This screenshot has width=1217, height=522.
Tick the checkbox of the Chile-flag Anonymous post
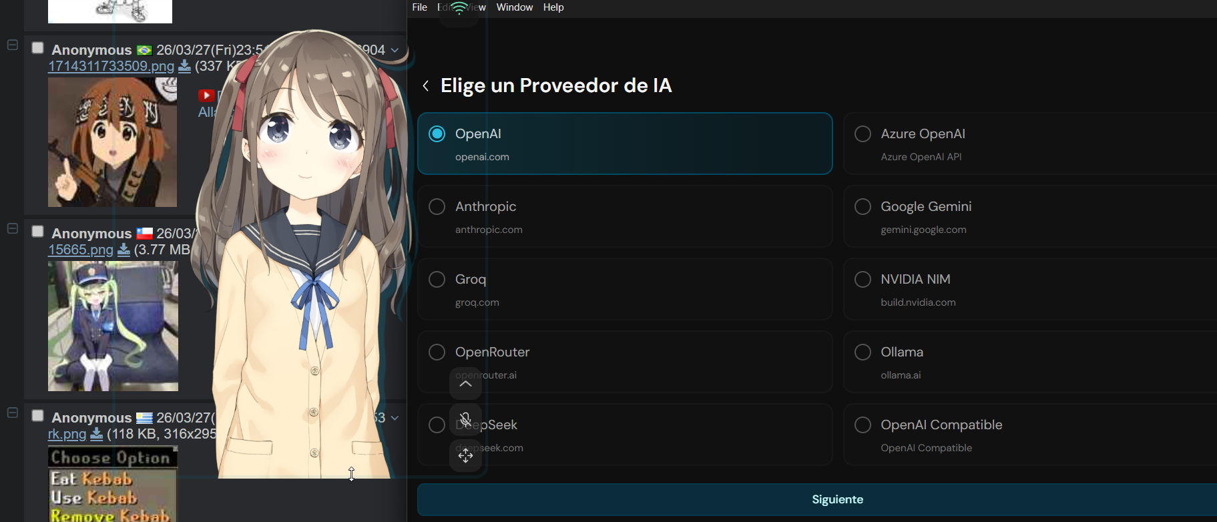(38, 232)
